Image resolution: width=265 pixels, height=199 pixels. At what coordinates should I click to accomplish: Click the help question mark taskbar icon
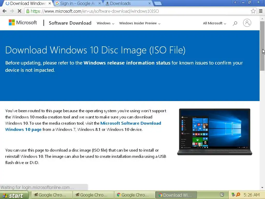(x=222, y=195)
